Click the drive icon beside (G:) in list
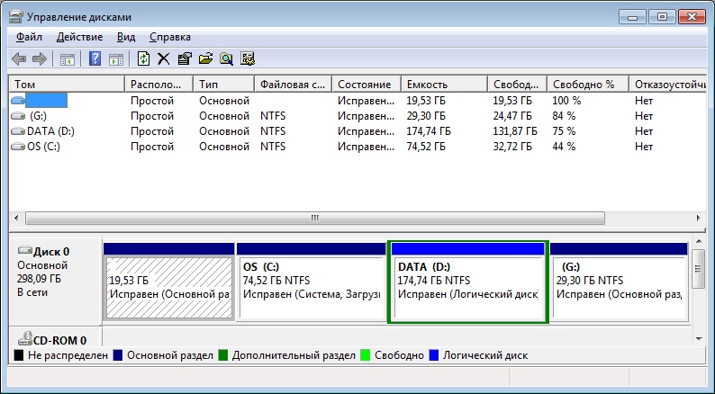The image size is (715, 394). 18,116
